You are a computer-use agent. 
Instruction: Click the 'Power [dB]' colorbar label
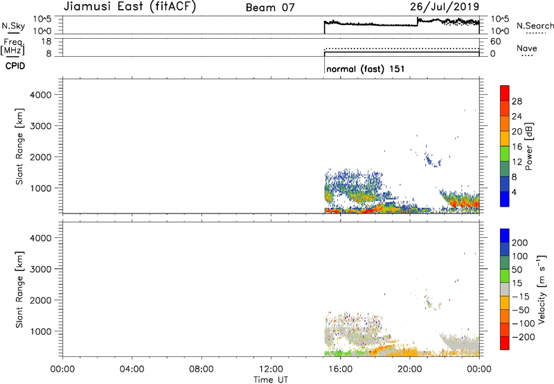(x=528, y=146)
